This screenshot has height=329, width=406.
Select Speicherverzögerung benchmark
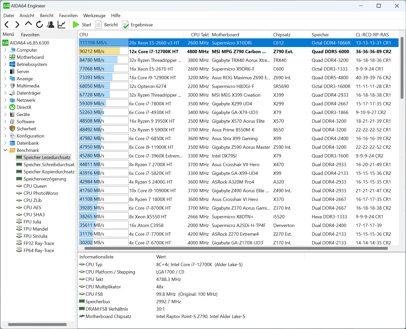tap(45, 179)
